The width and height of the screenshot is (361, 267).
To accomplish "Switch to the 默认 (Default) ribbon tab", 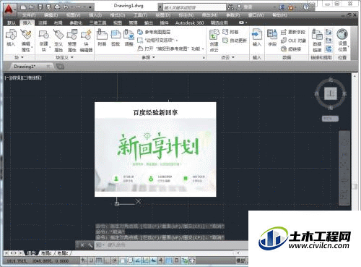I will 12,23.
